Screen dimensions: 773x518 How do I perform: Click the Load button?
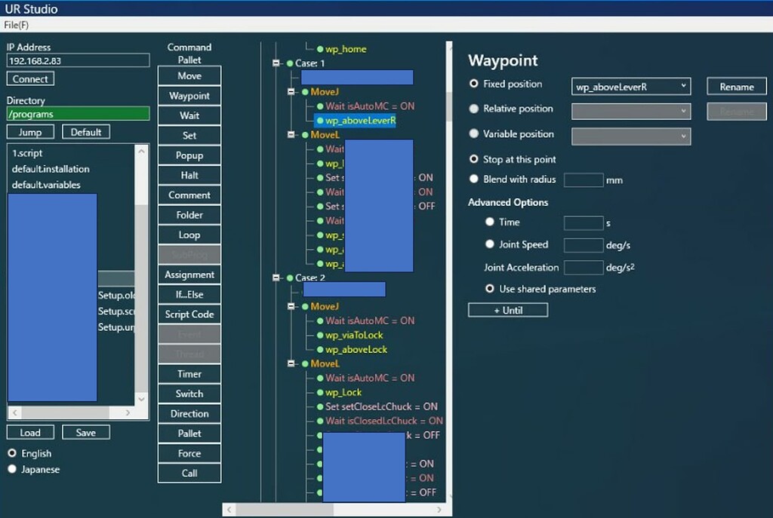click(30, 432)
